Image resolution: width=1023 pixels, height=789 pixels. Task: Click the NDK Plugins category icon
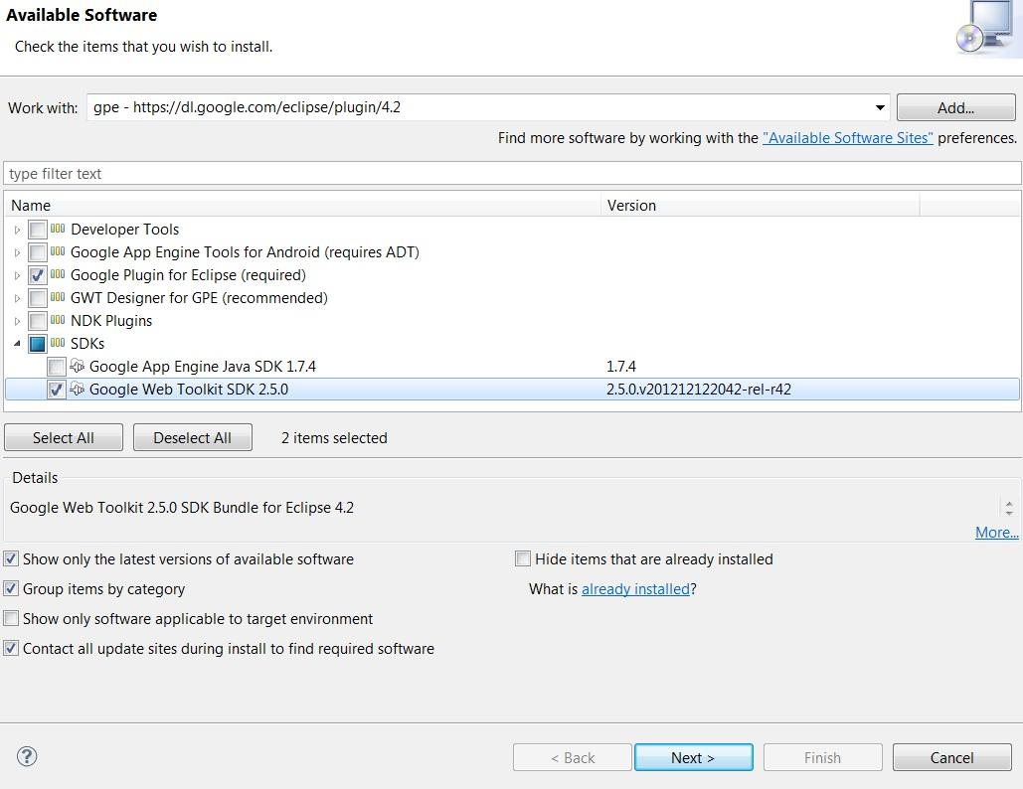coord(58,320)
